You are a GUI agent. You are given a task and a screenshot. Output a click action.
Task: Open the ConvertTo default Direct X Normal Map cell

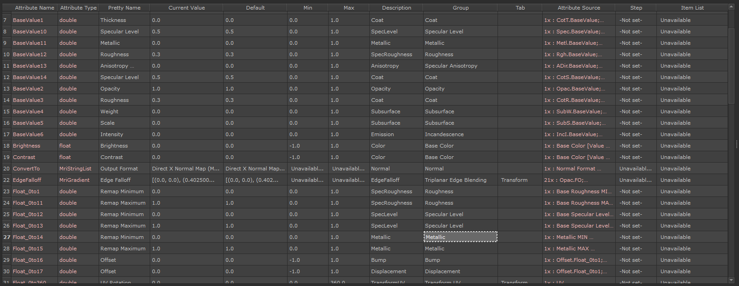(x=255, y=169)
